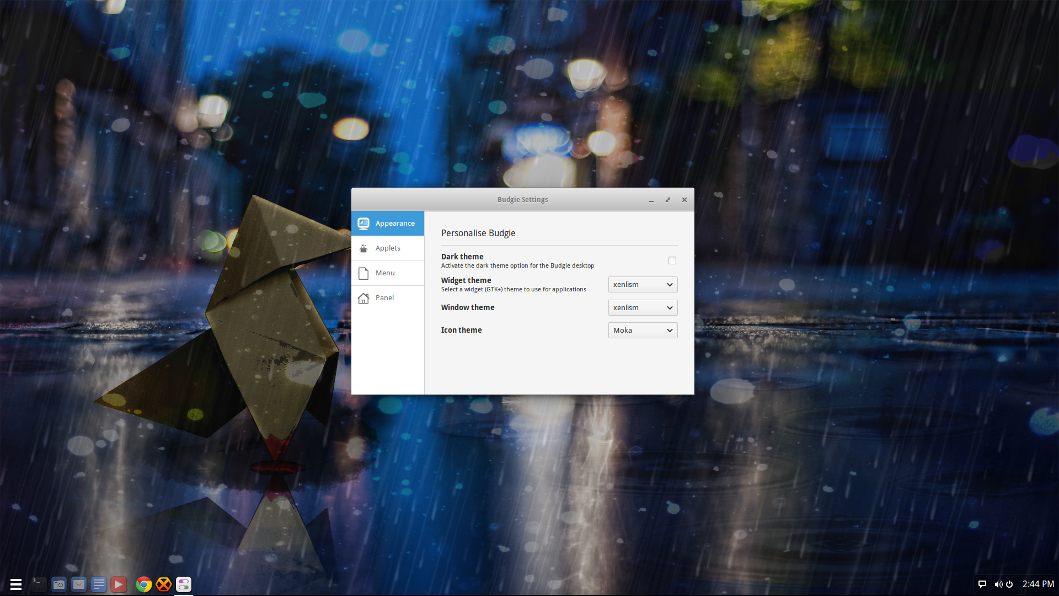The image size is (1059, 596).
Task: Switch to the Panel section
Action: point(388,298)
